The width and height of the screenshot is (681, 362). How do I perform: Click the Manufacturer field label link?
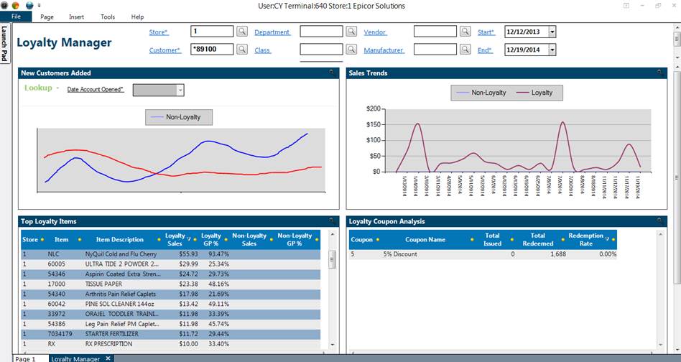point(384,50)
